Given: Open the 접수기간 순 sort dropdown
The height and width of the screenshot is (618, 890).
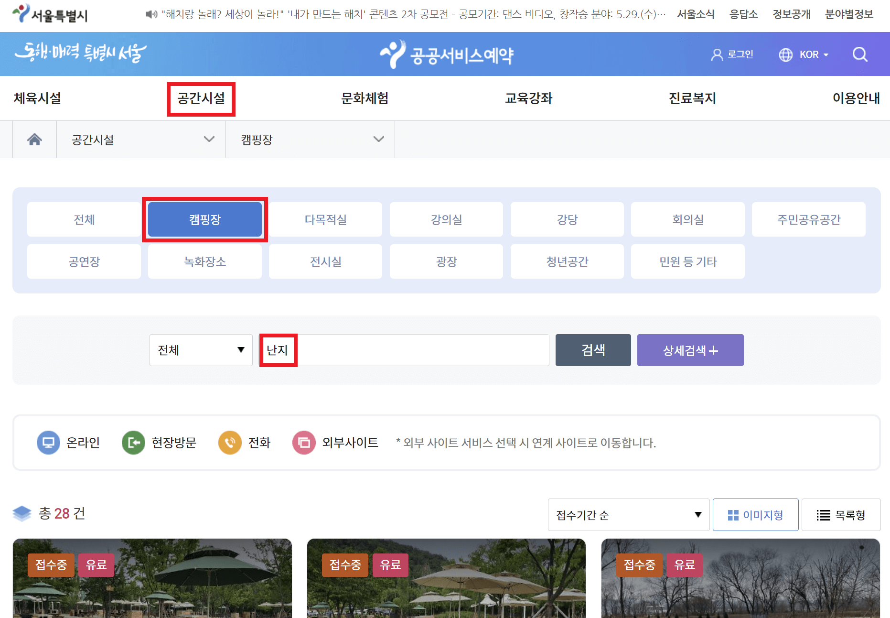Looking at the screenshot, I should 628,515.
